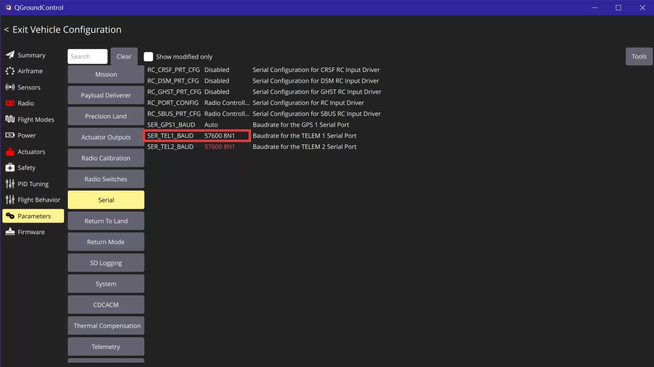Select the CDCACM parameter group
The height and width of the screenshot is (367, 654).
[x=106, y=305]
